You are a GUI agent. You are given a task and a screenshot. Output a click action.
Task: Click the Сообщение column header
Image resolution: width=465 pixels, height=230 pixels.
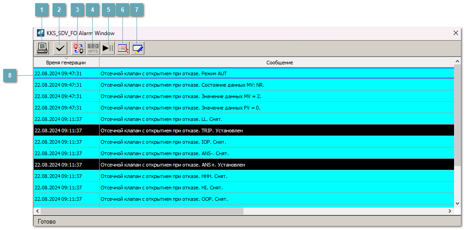[280, 63]
